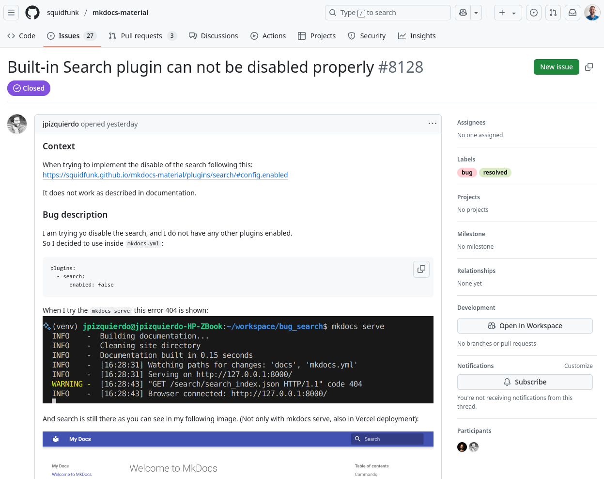Switch to the Projects tab
Viewport: 604px width, 479px height.
tap(317, 36)
